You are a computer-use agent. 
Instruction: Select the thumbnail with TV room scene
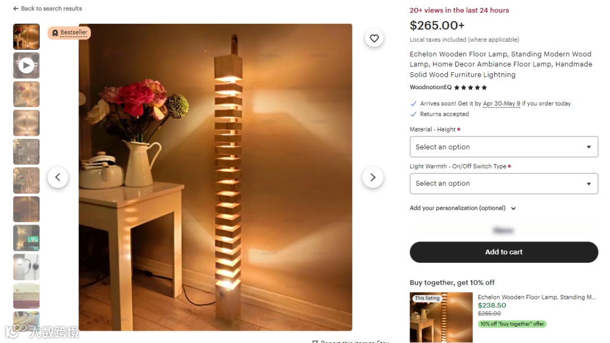[x=26, y=238]
